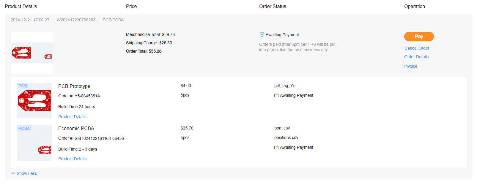Viewport: 477px width, 185px height.
Task: Click the awaiting payment icon beside order status
Action: point(262,35)
